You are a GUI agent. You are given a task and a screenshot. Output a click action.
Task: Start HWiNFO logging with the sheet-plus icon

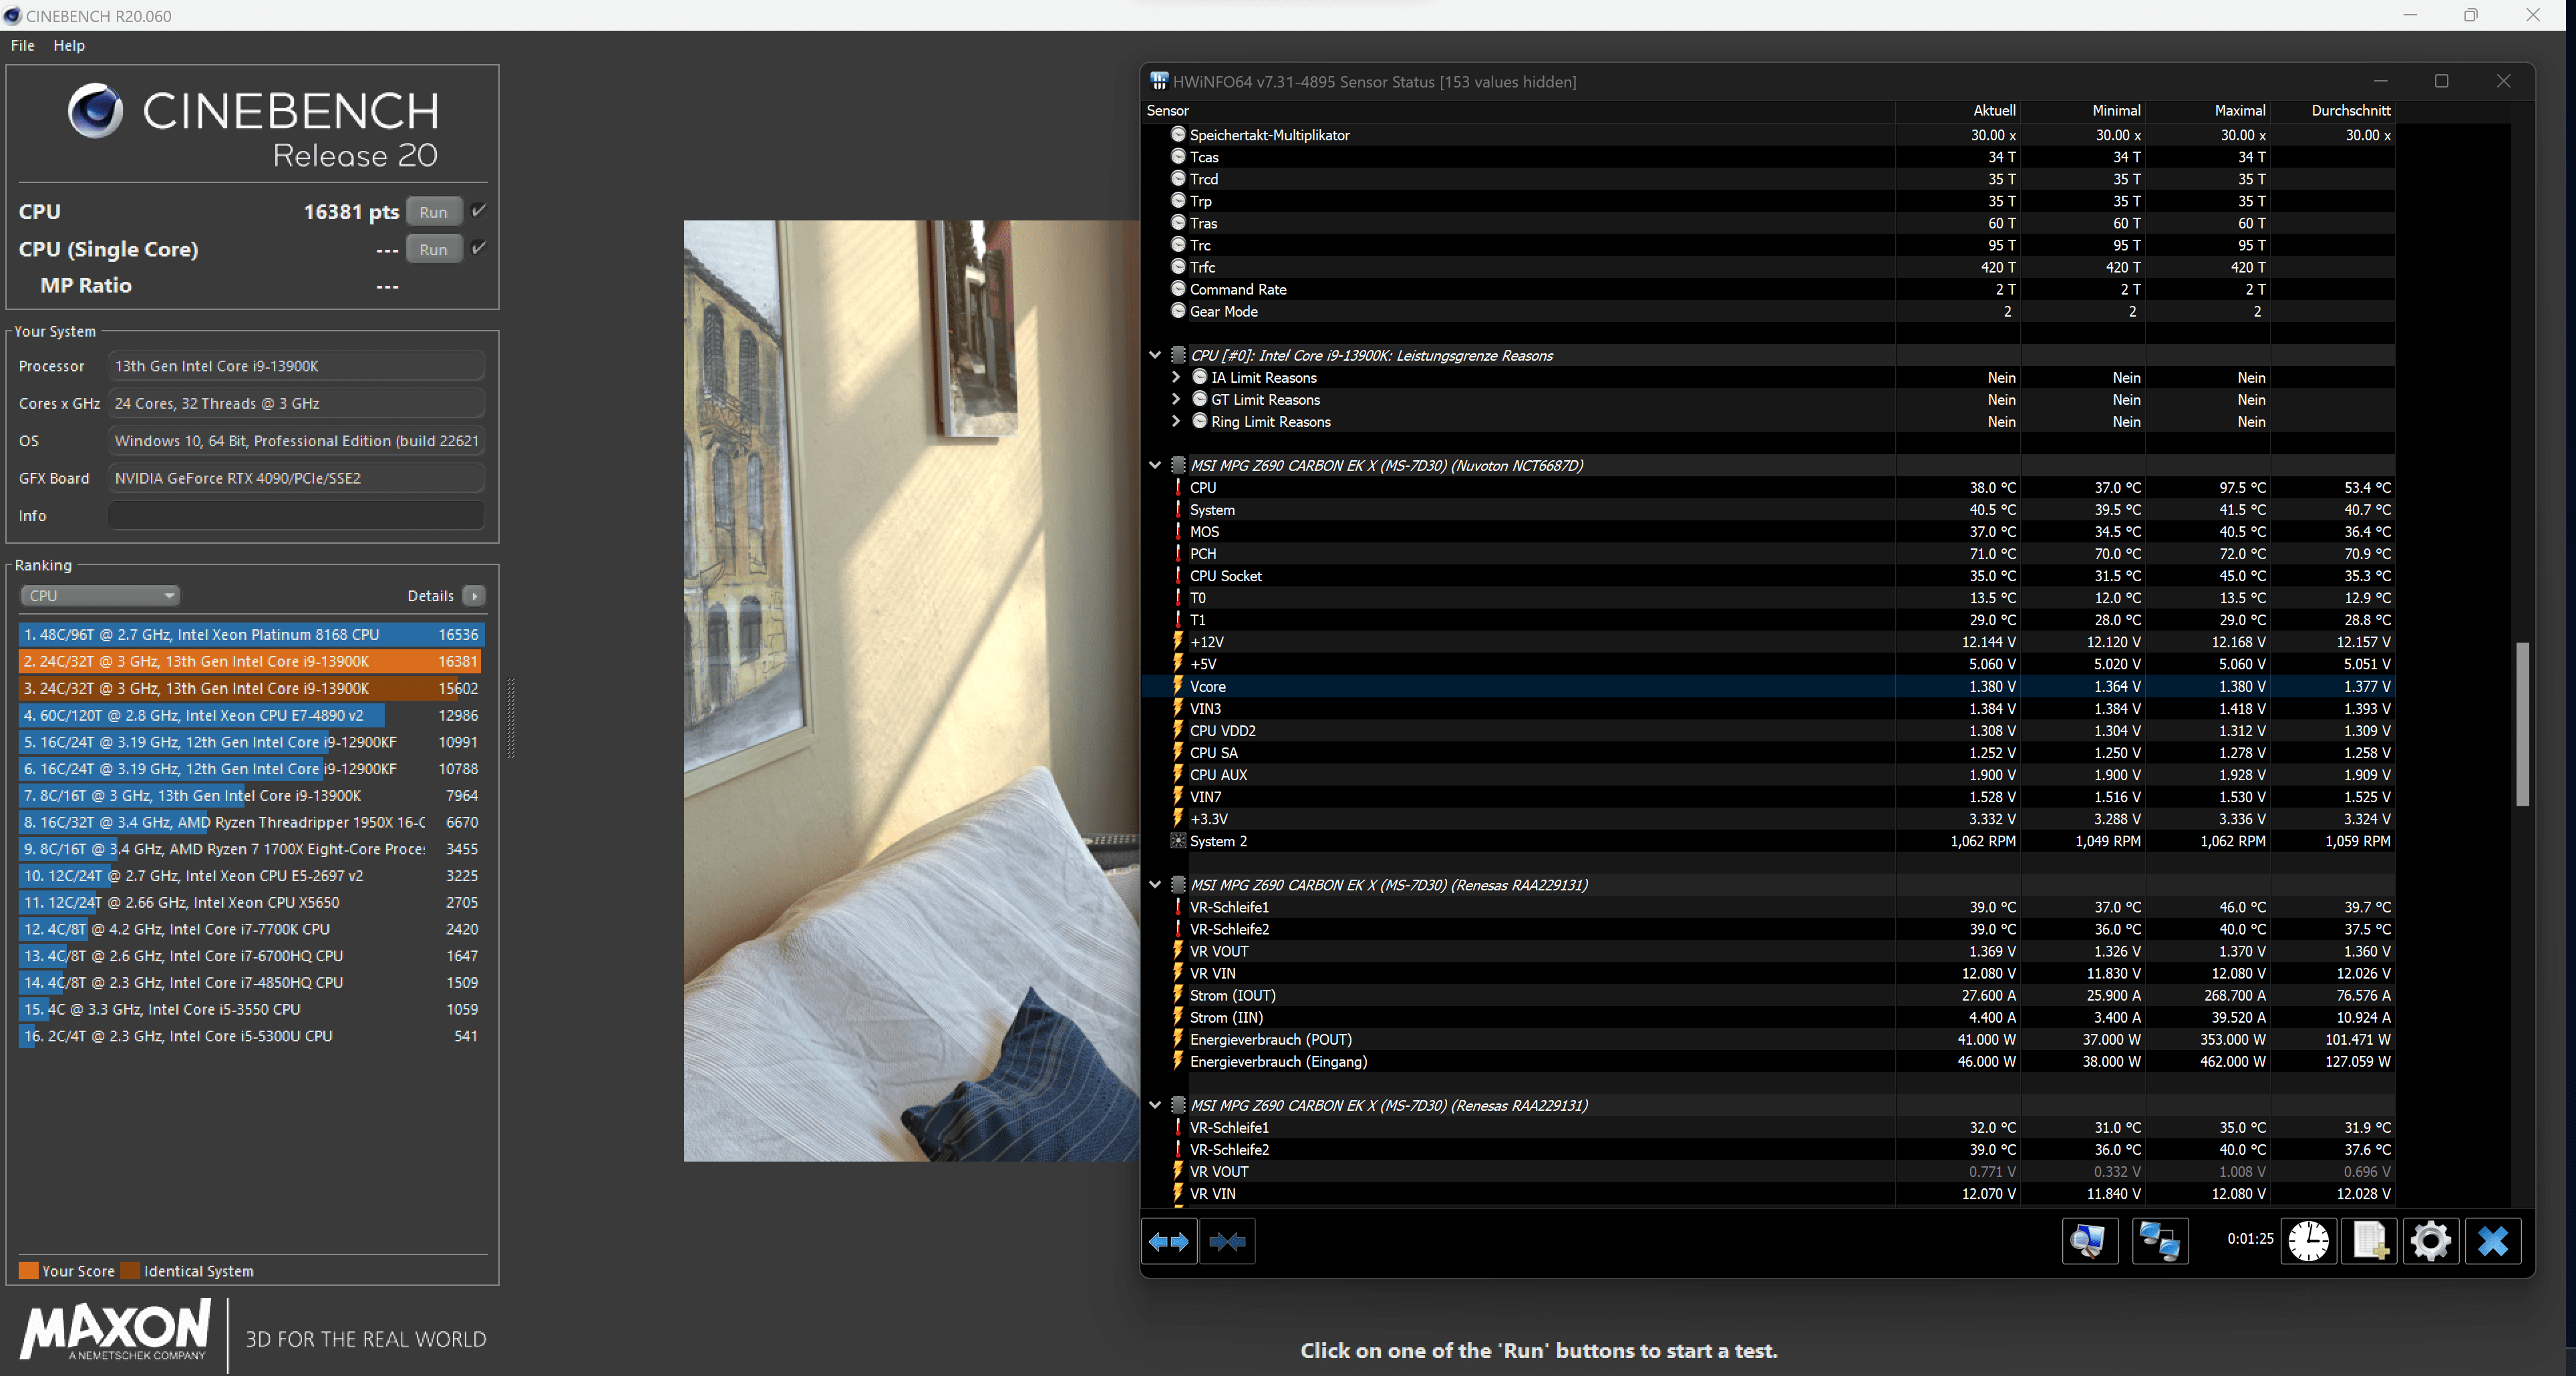coord(2370,1241)
